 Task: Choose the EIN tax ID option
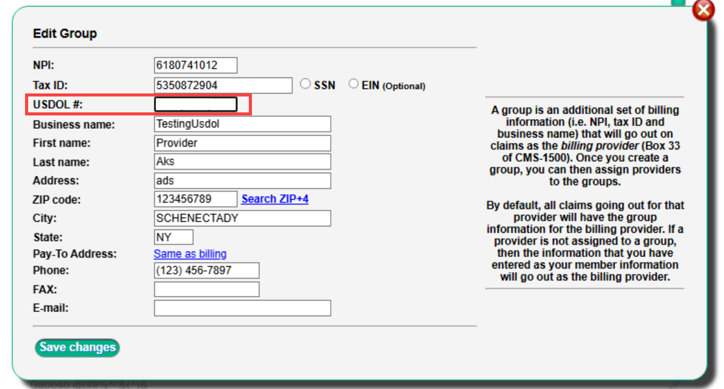tap(353, 85)
